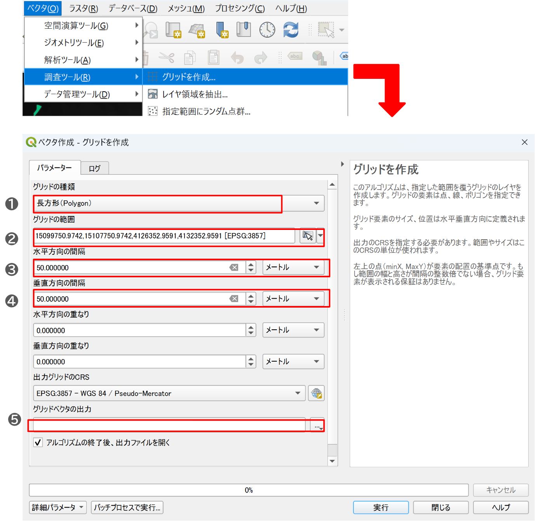Image resolution: width=536 pixels, height=522 pixels.
Task: Click the paste features clipboard icon
Action: coord(213,57)
